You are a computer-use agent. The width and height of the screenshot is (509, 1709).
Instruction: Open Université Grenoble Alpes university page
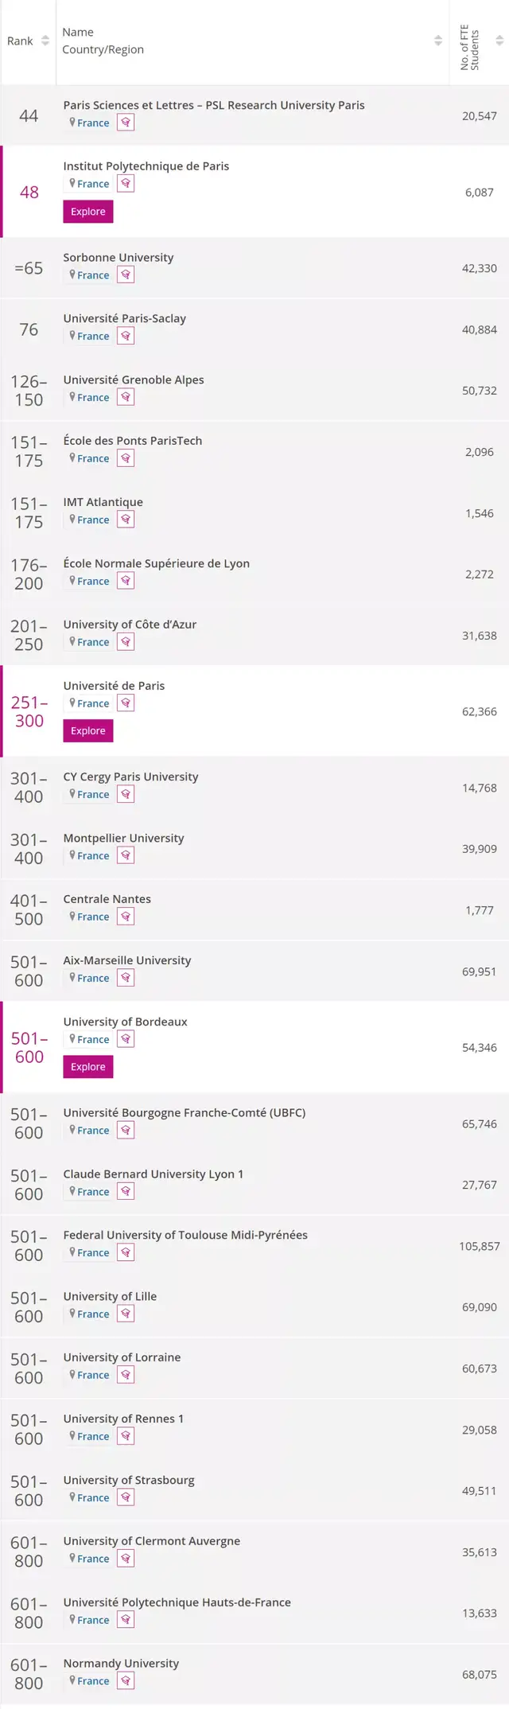(x=134, y=380)
